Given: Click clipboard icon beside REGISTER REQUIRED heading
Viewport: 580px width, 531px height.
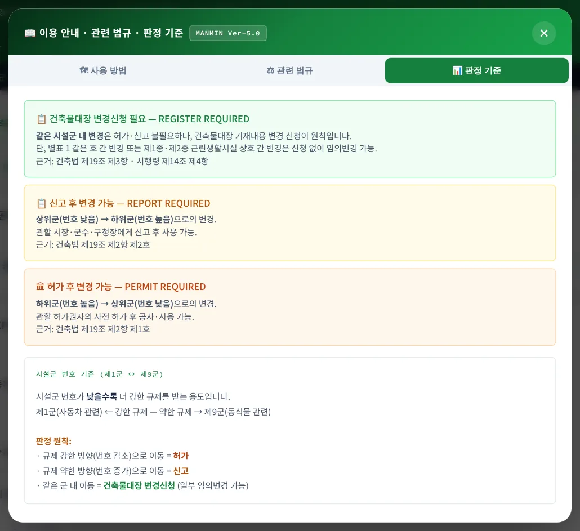Looking at the screenshot, I should point(42,119).
